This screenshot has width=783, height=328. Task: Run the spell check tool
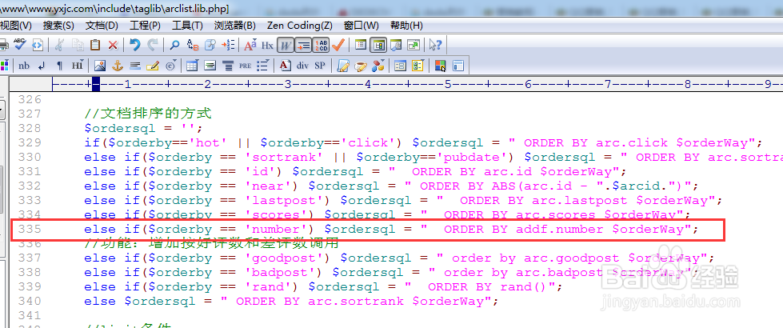[x=20, y=45]
